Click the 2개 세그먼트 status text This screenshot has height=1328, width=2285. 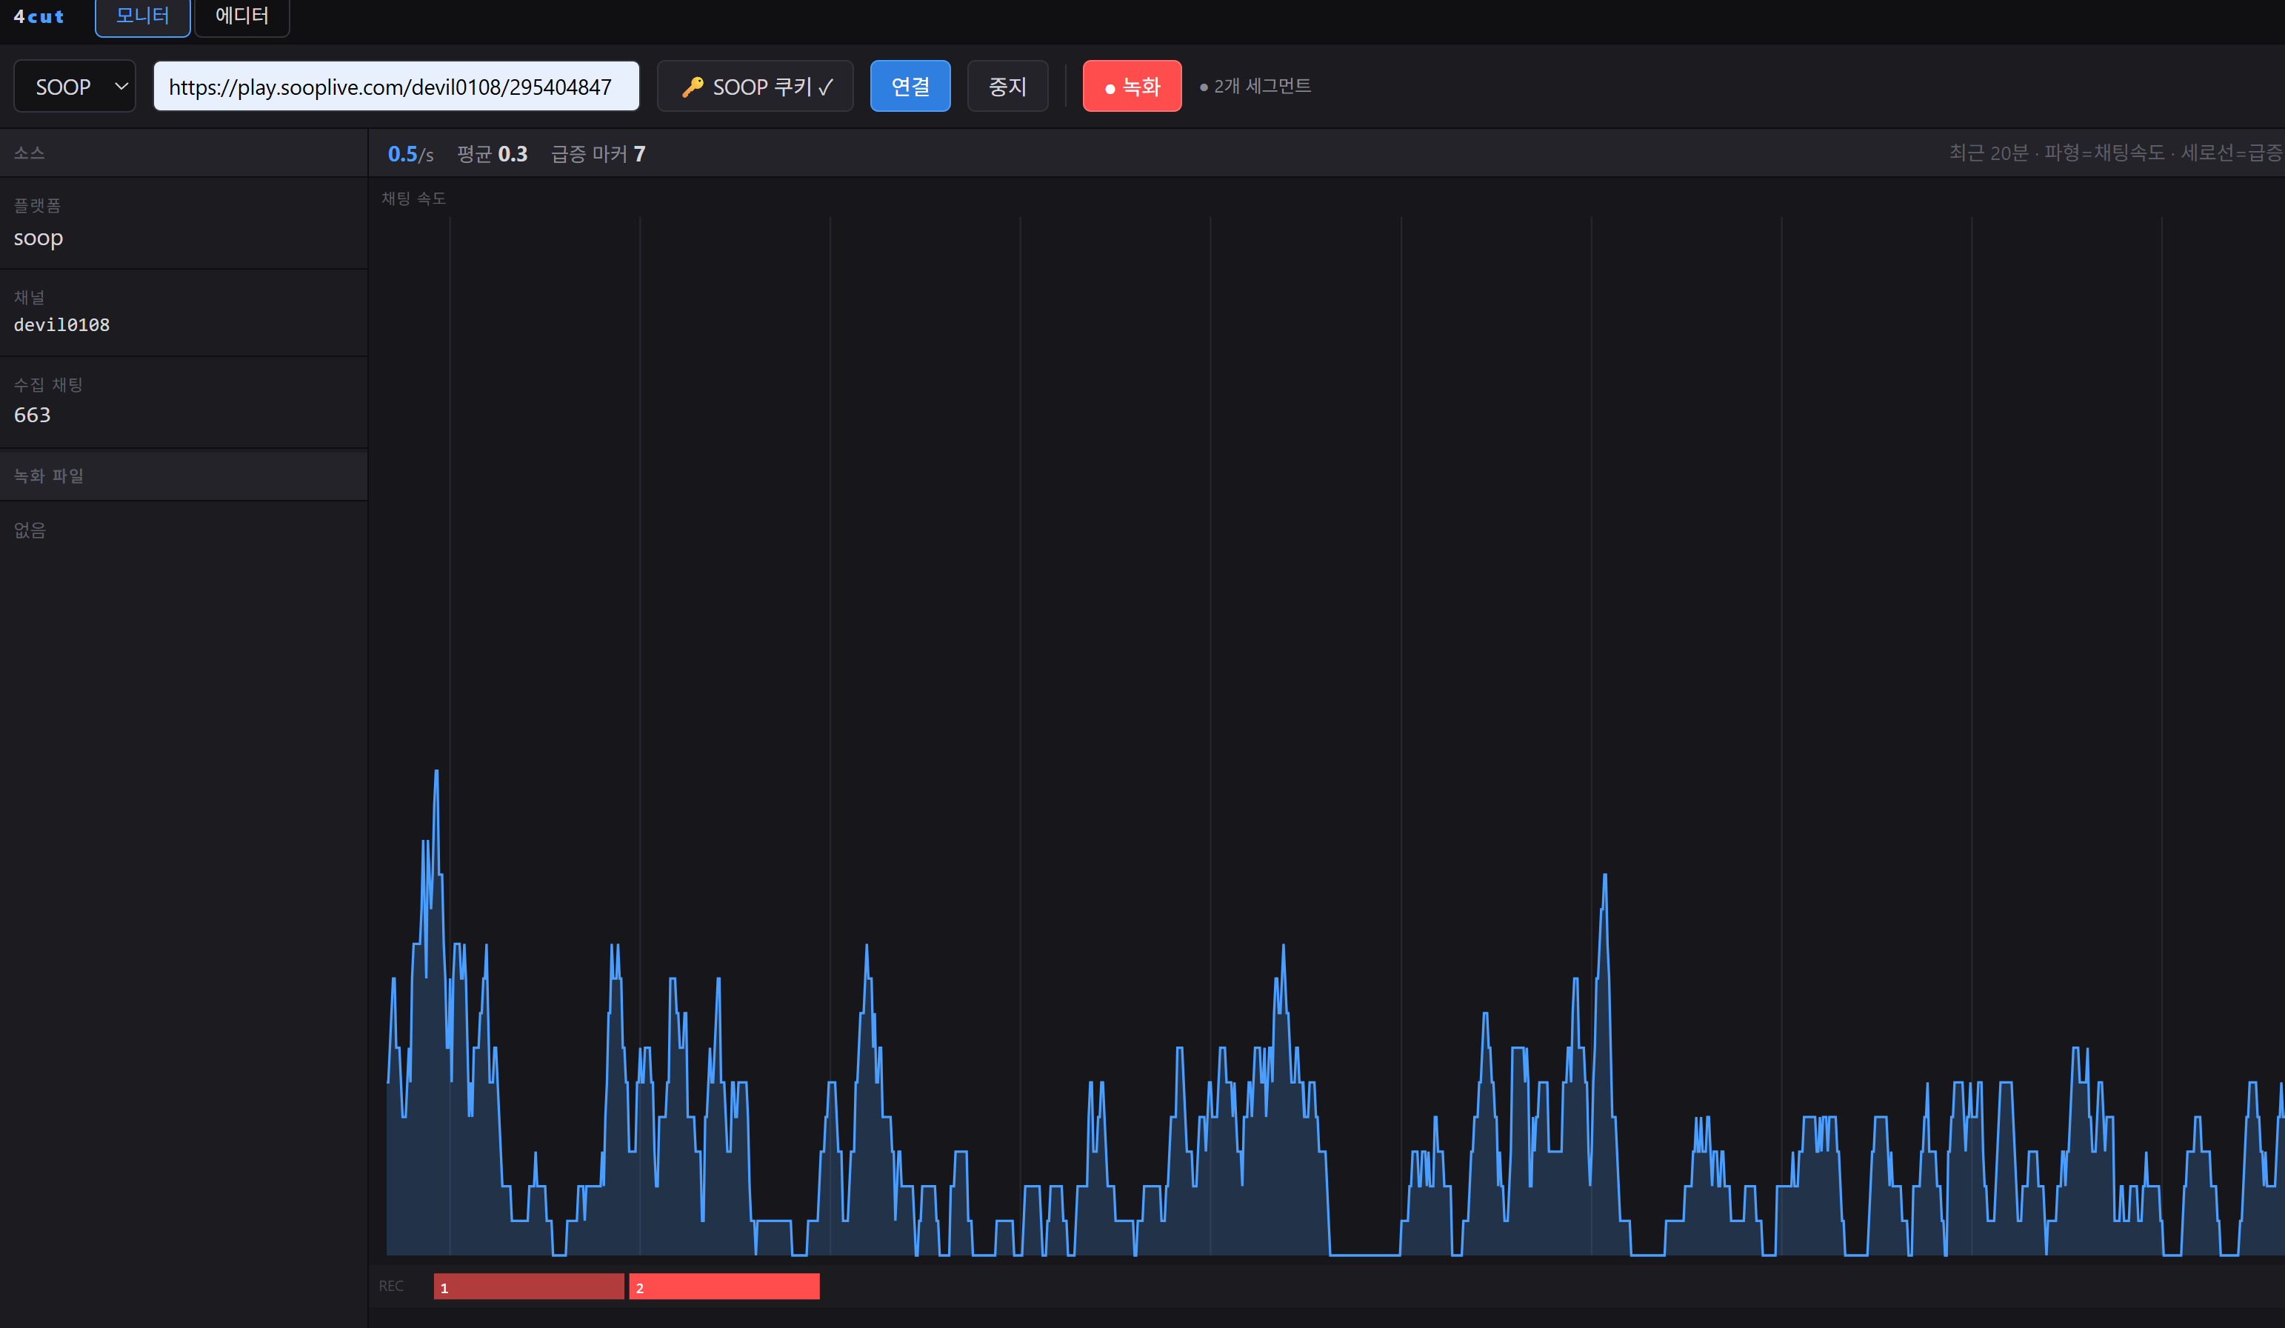pos(1256,86)
